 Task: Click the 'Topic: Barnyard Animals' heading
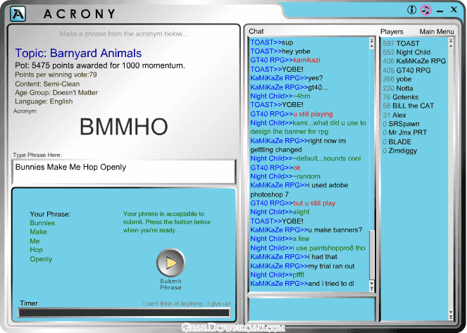tap(78, 54)
